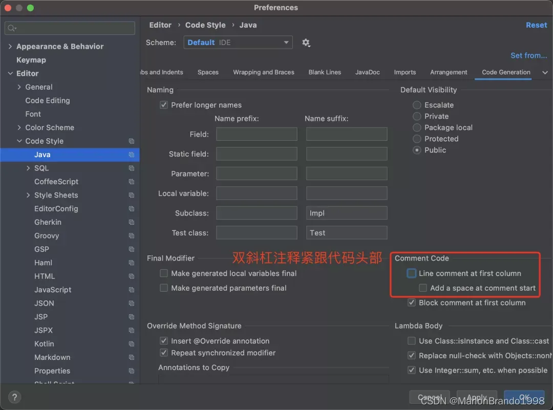Click the Reset link
553x410 pixels.
pyautogui.click(x=537, y=25)
